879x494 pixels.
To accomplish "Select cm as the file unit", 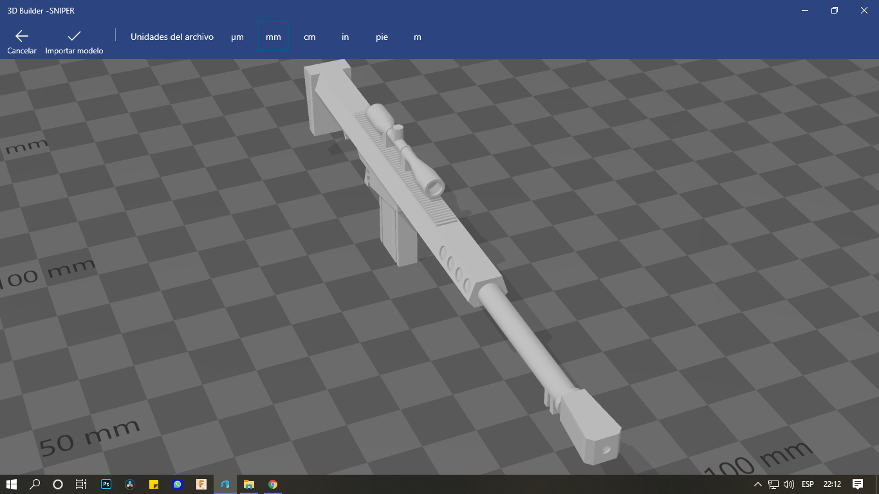I will (x=310, y=37).
